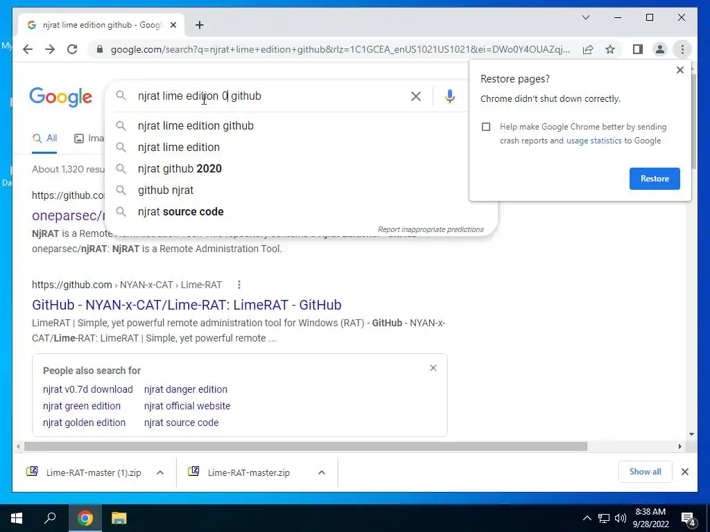The image size is (710, 532).
Task: Bookmark this tab with the star icon
Action: tap(610, 49)
